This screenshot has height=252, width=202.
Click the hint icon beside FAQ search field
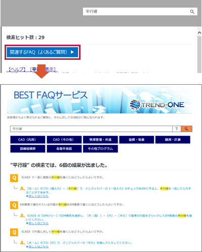[177, 129]
